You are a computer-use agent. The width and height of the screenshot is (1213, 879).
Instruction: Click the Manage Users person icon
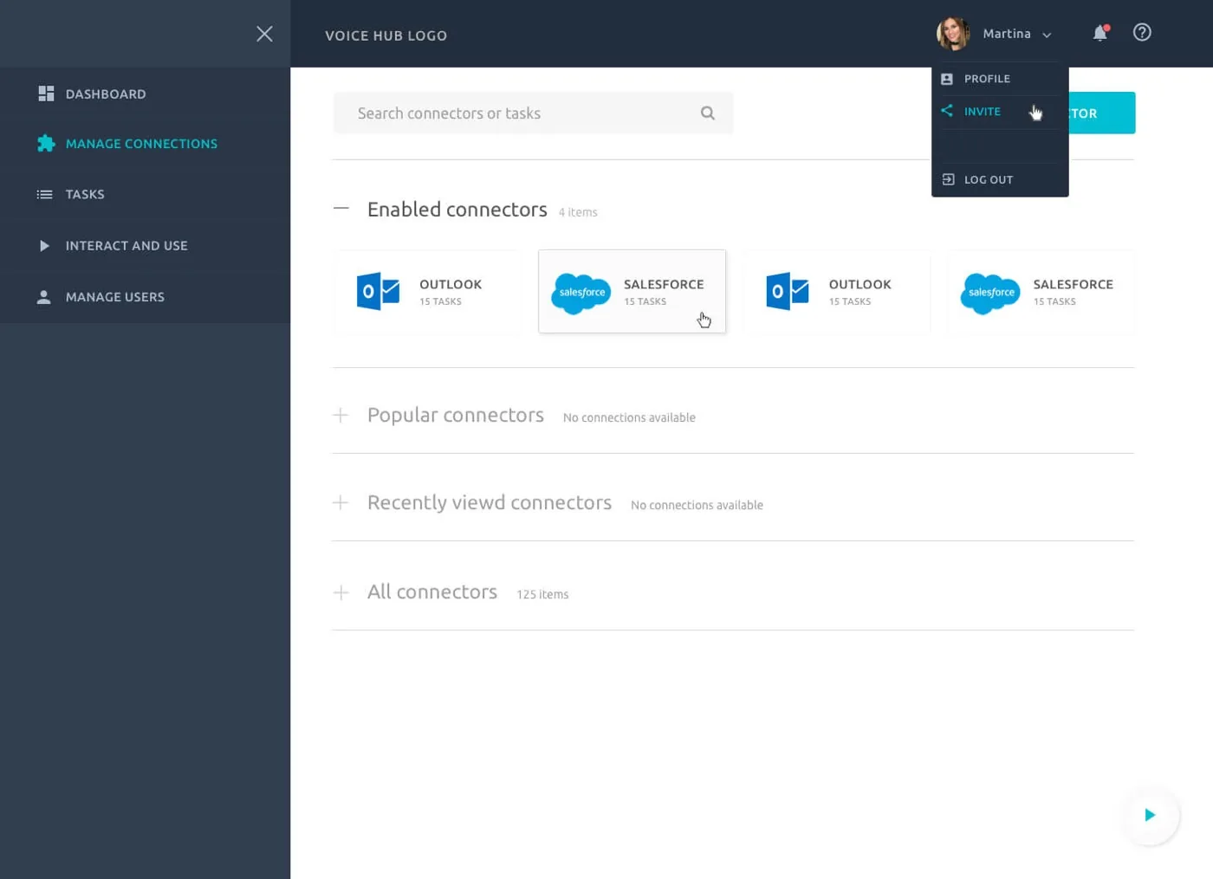tap(43, 297)
